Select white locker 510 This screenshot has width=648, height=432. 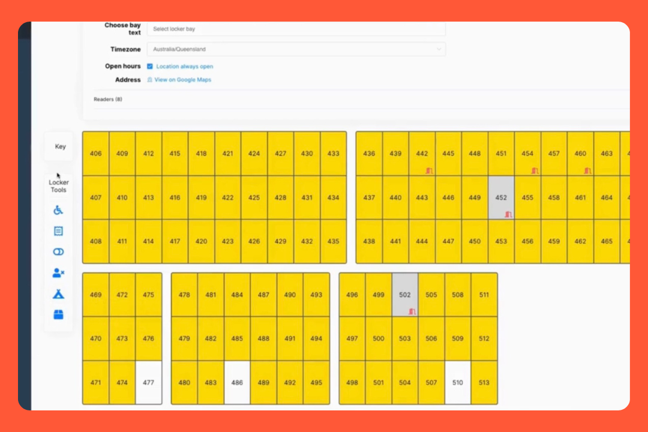click(457, 382)
